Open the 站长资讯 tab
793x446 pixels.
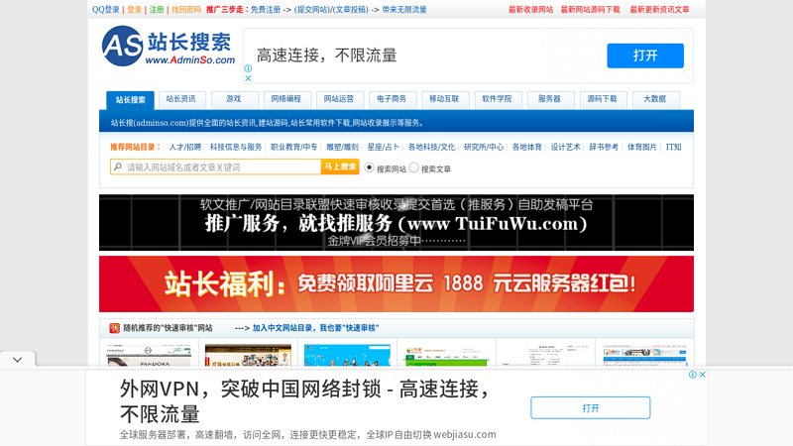click(x=181, y=99)
